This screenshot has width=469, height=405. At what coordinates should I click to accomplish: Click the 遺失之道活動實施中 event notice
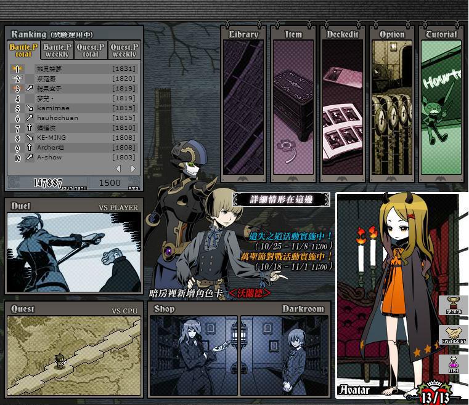pos(290,236)
